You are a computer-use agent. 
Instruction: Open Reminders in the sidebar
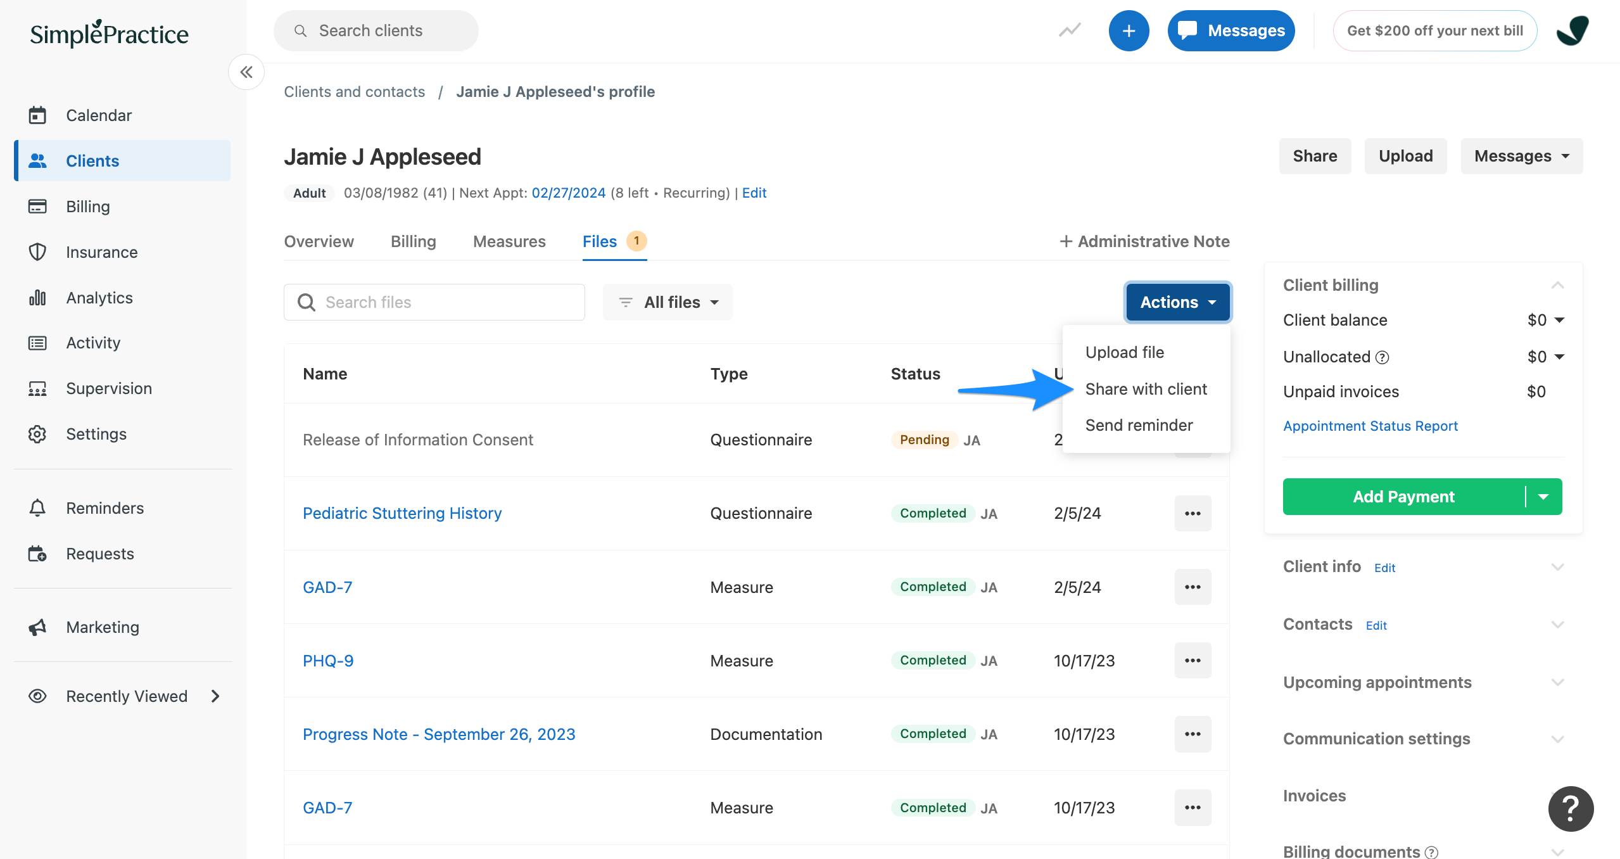[x=104, y=507]
